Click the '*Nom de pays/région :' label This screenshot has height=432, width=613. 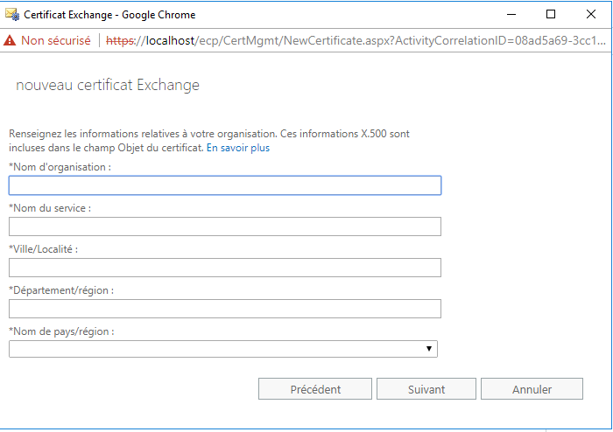(61, 331)
